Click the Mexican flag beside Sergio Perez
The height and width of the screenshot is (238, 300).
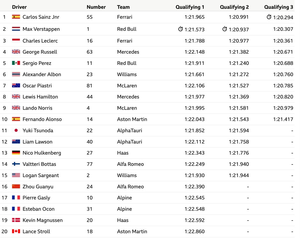click(16, 63)
